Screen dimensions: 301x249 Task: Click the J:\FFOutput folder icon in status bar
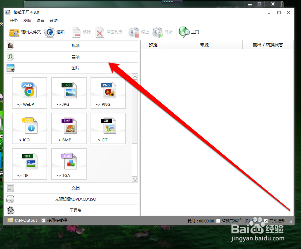[x=10, y=220]
